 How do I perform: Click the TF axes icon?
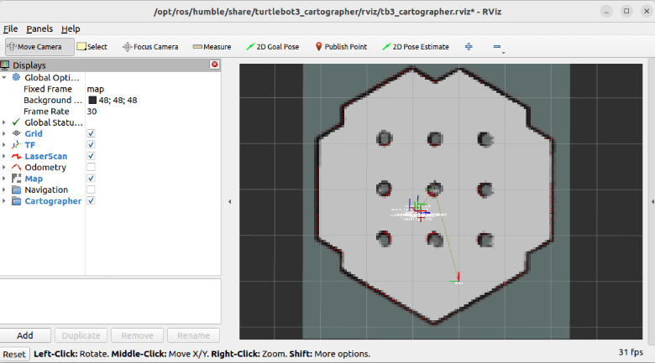(x=16, y=145)
